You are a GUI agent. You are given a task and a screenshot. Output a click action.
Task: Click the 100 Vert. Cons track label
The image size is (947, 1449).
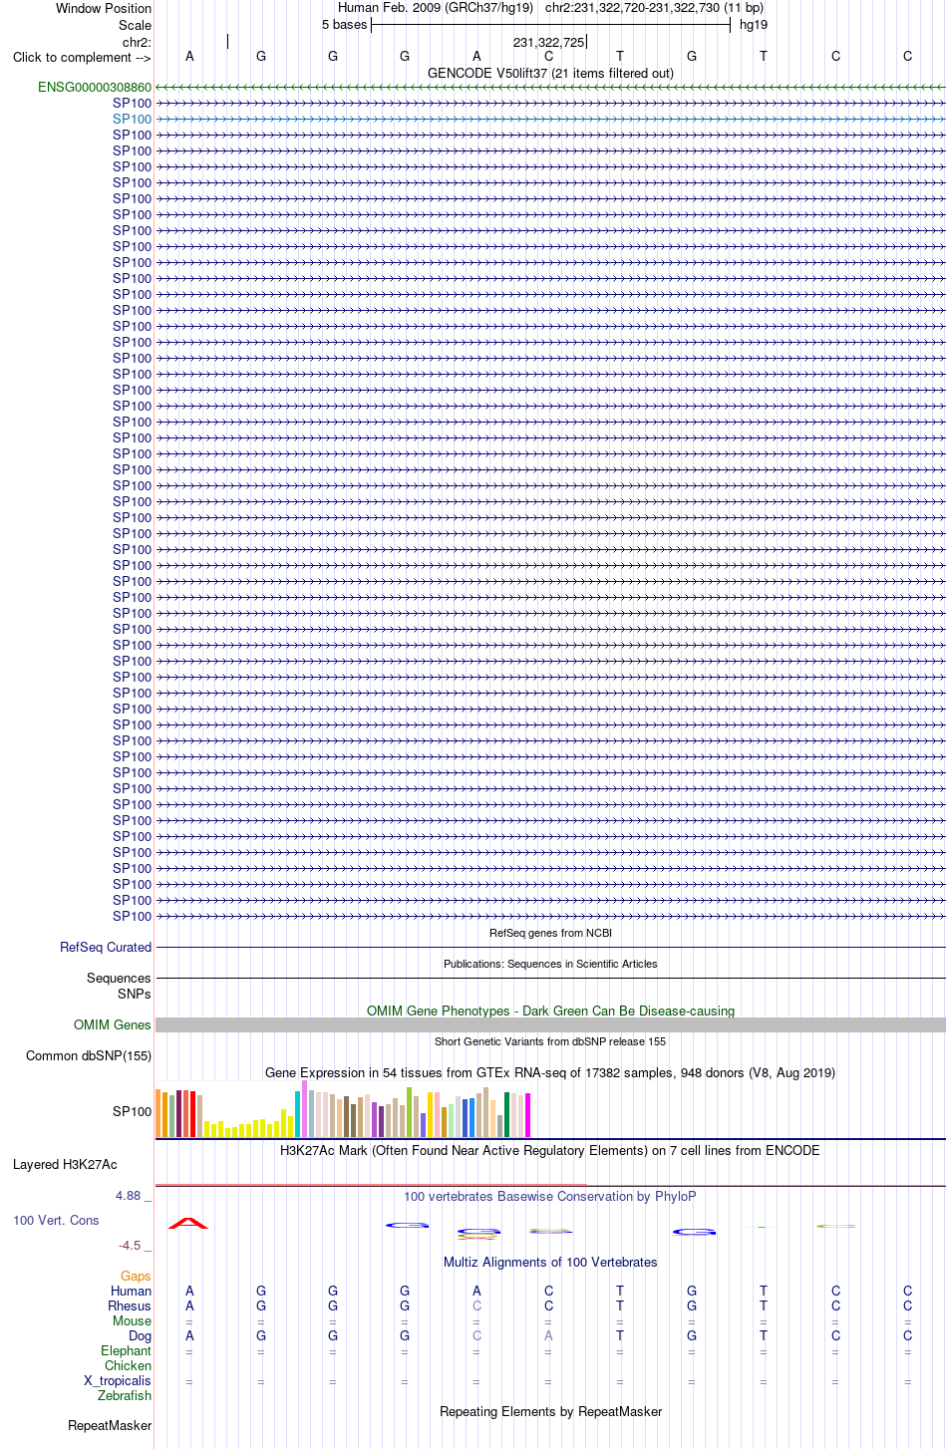pyautogui.click(x=56, y=1221)
